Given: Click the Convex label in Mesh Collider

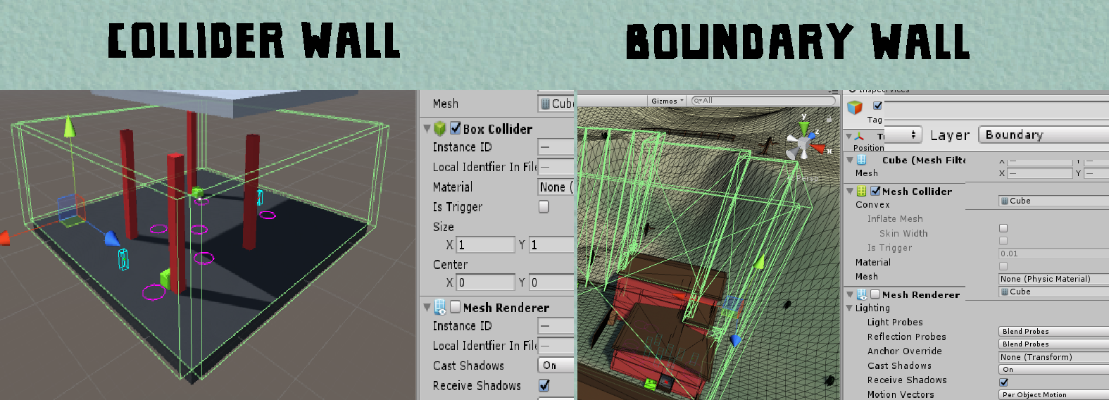Looking at the screenshot, I should [872, 204].
